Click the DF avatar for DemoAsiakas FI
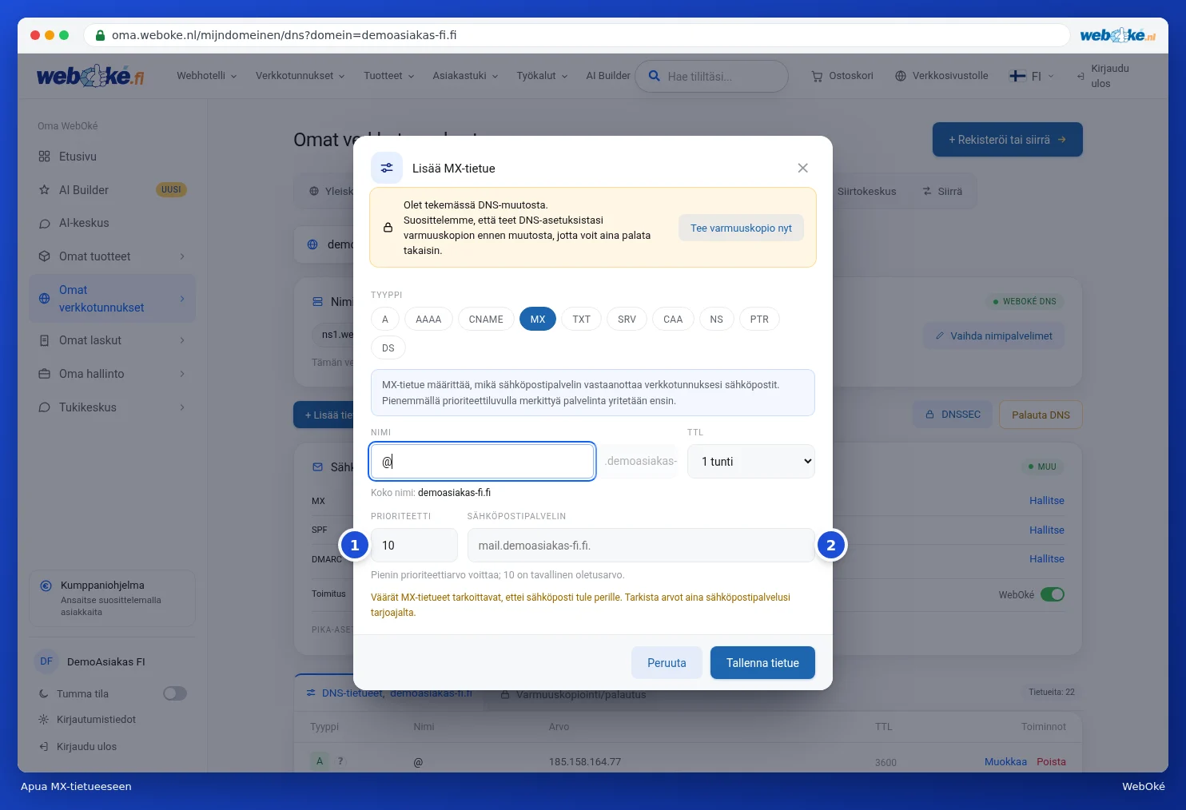 click(x=46, y=661)
